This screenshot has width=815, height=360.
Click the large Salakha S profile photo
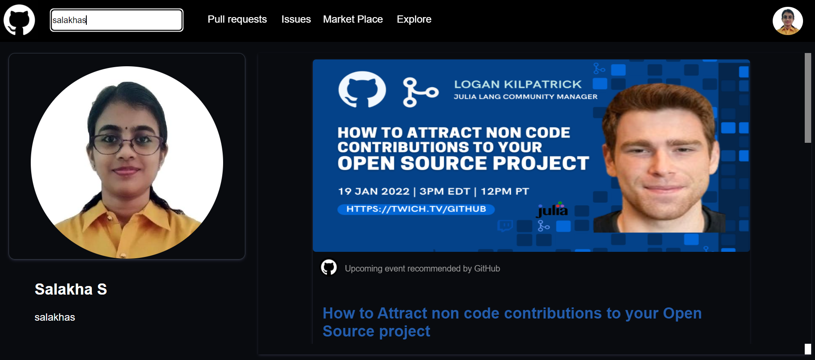click(127, 162)
